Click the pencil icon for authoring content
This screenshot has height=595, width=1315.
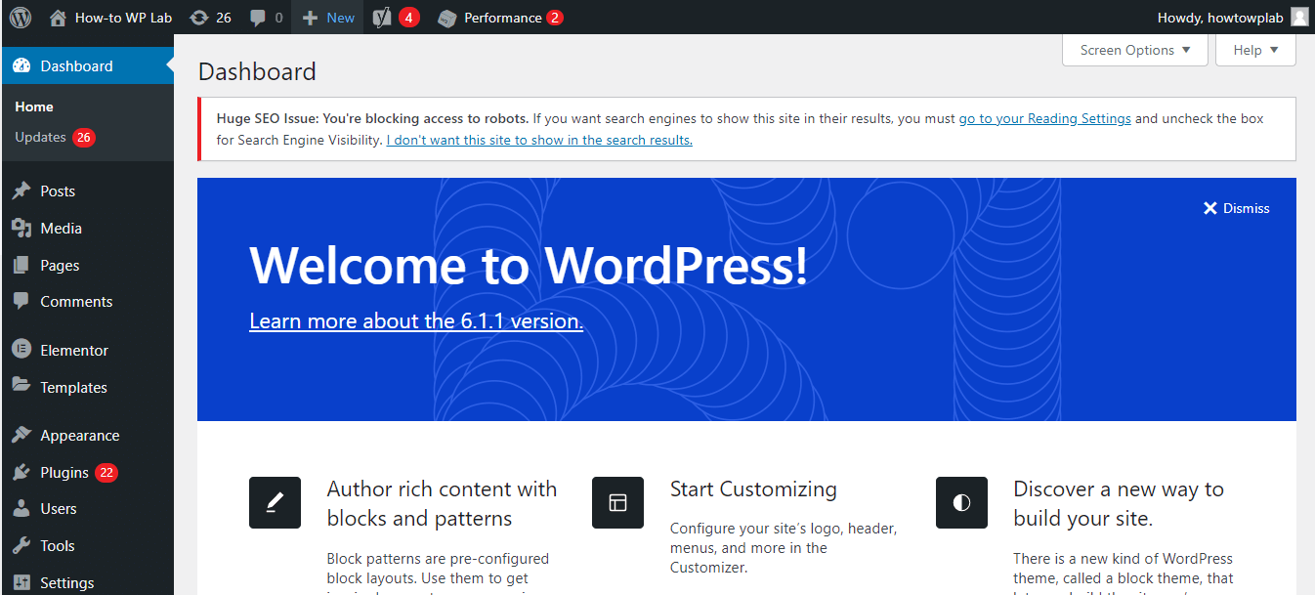tap(275, 502)
